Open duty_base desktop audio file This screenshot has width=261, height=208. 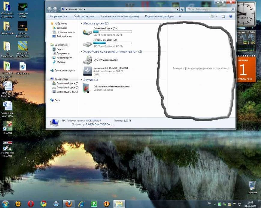click(23, 68)
